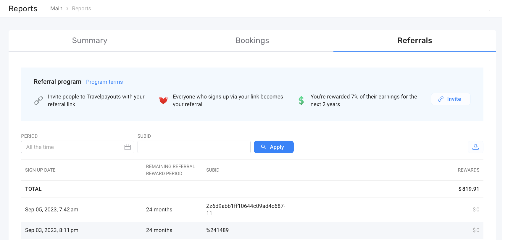
Task: Click the SIGN UP DATE column header
Action: click(40, 170)
